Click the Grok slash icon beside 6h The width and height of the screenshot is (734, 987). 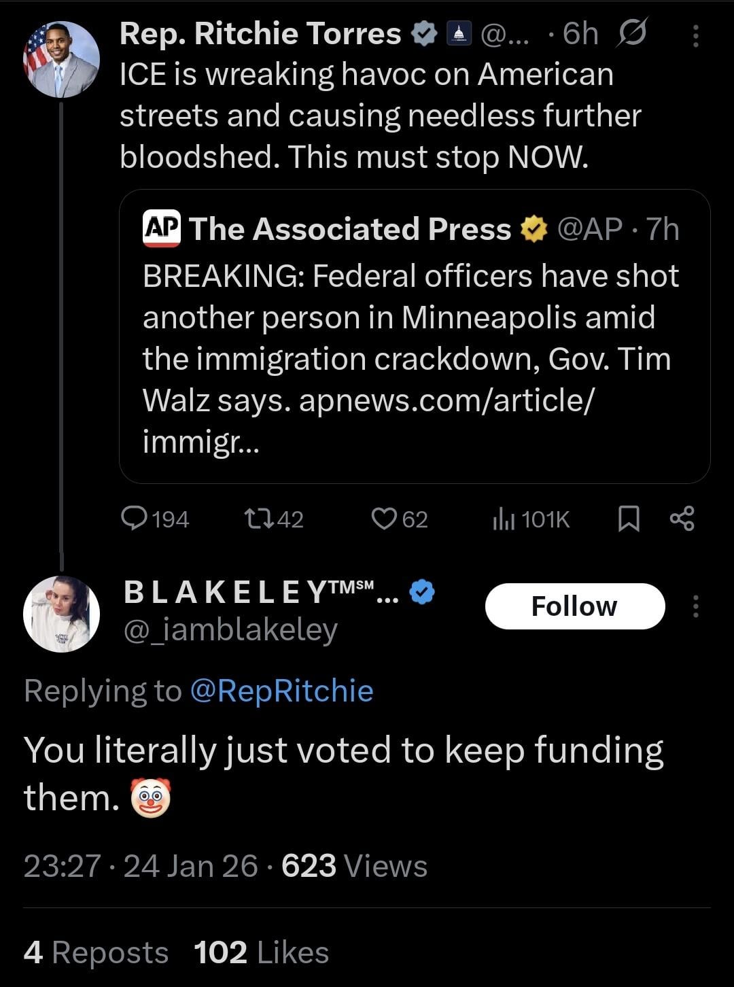point(631,33)
